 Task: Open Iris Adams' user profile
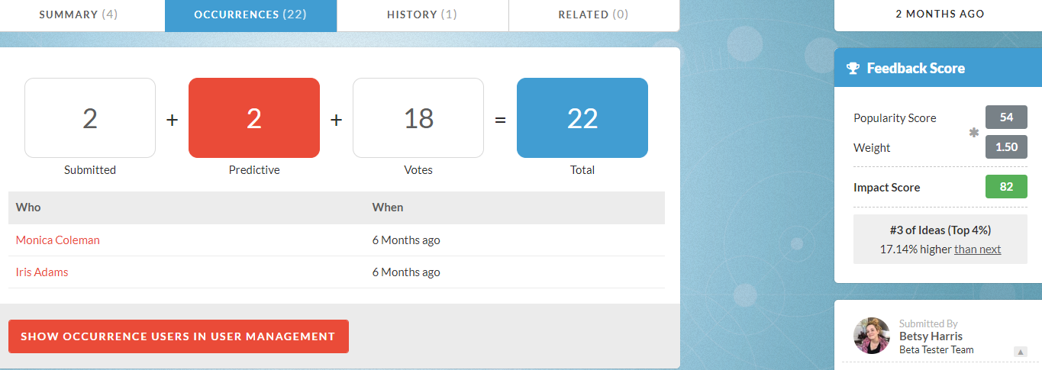pos(42,272)
